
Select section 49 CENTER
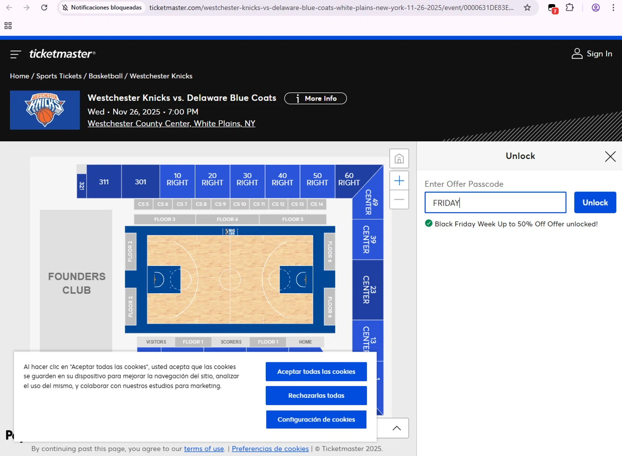(370, 202)
